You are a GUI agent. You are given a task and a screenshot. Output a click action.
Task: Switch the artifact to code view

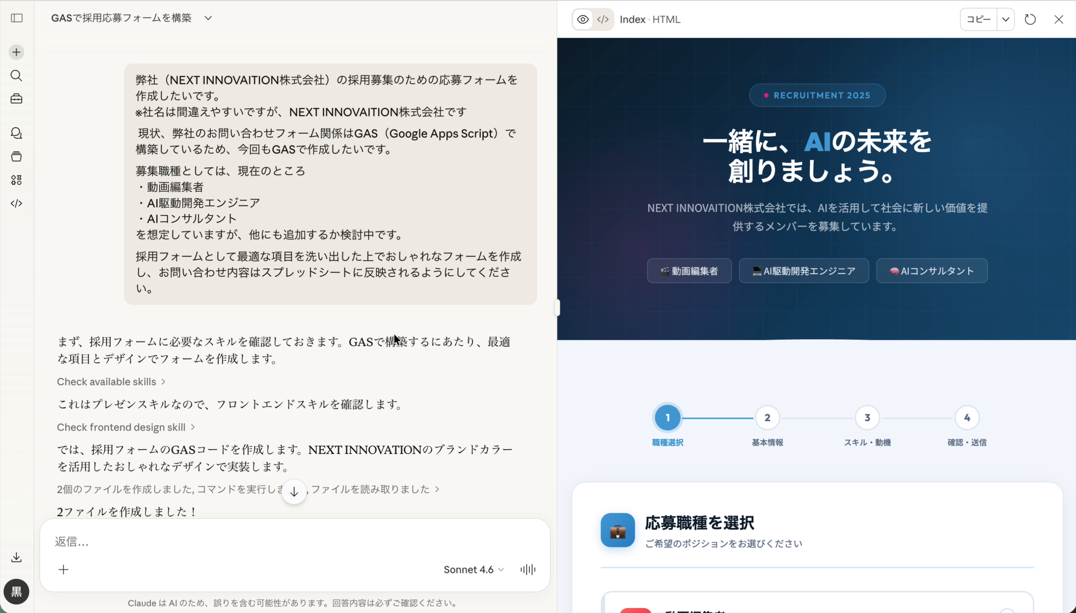[603, 19]
